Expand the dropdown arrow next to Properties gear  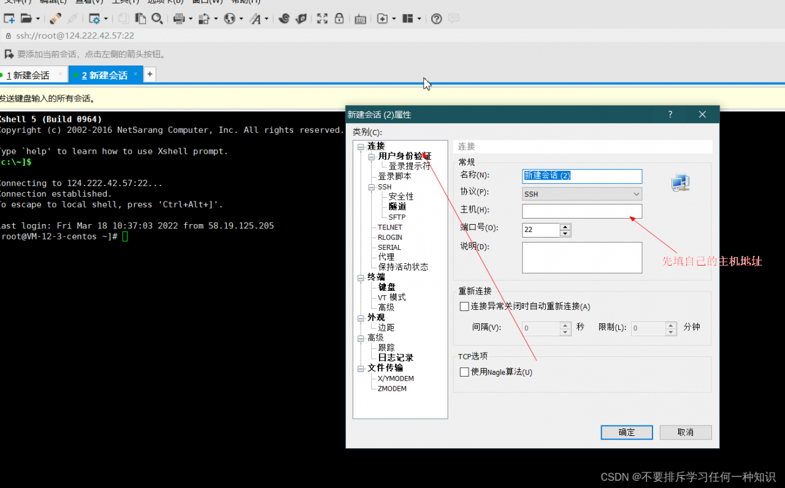point(105,19)
